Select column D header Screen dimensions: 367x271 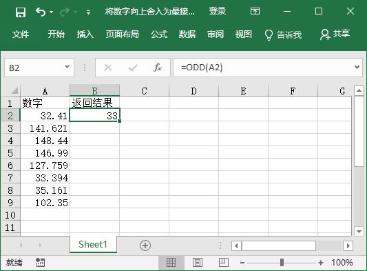(x=193, y=91)
